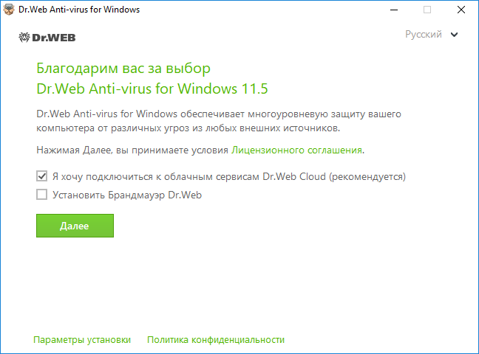Screen dimensions: 479x354
Task: Click the green Далее button
Action: click(x=75, y=226)
